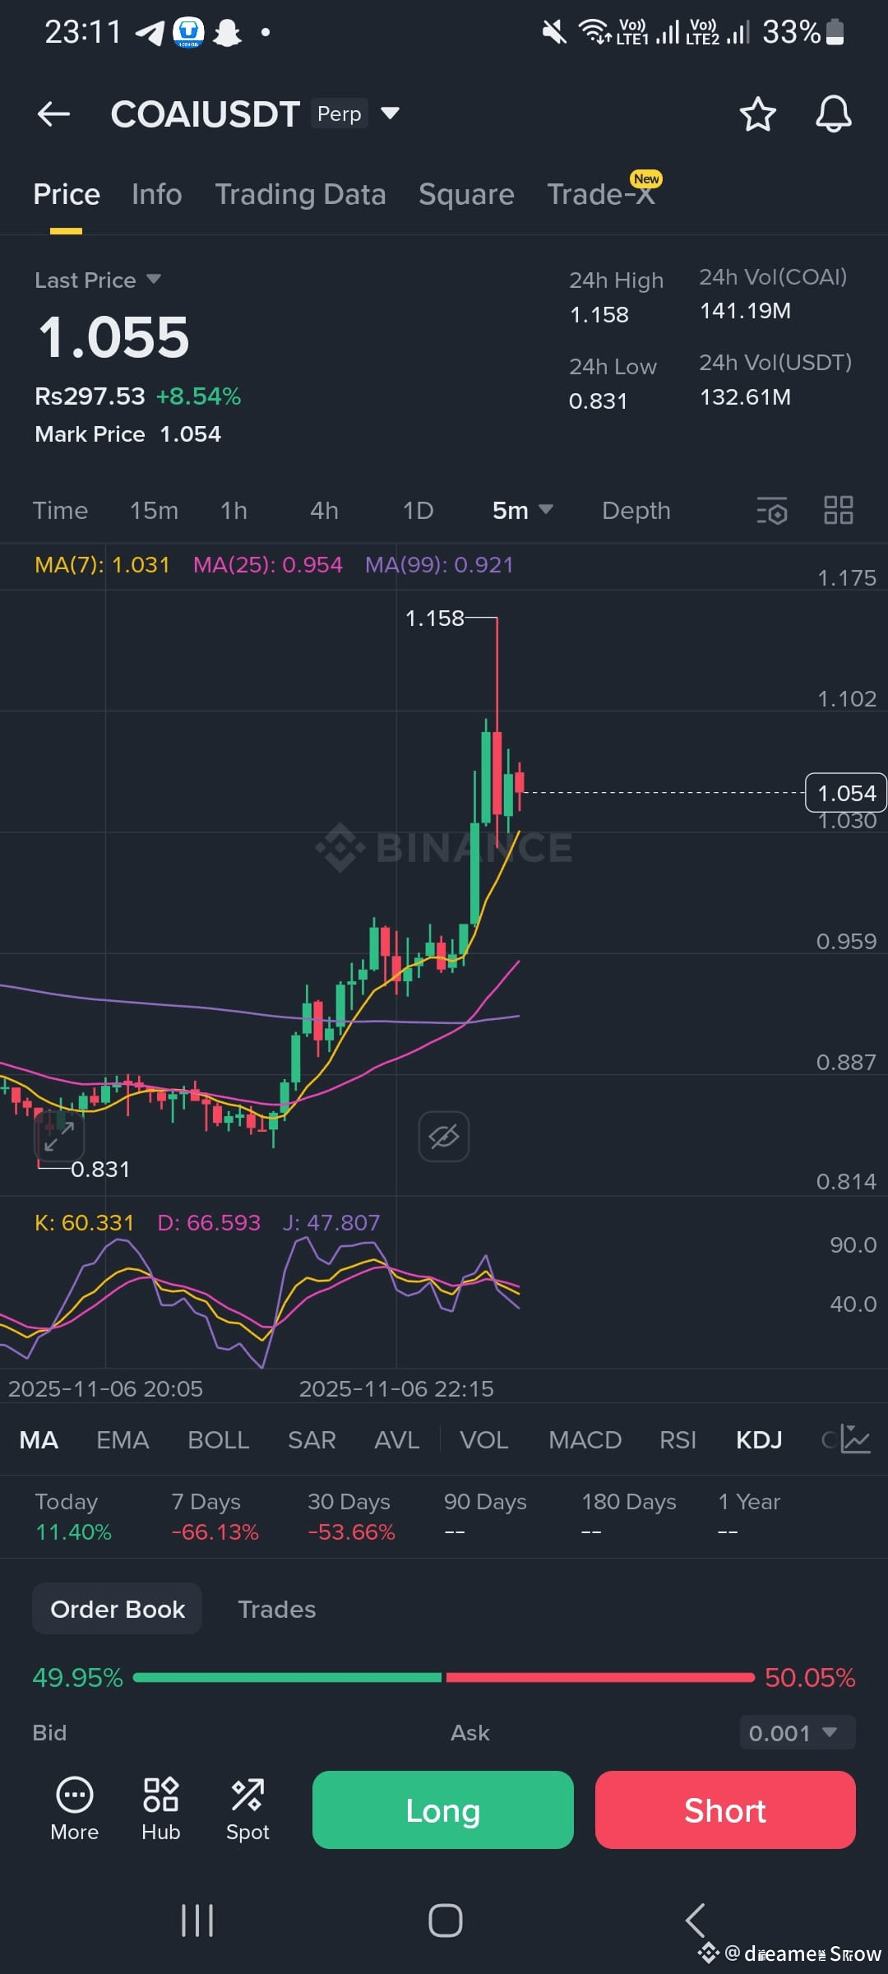Toggle the BOLL indicator
888x1974 pixels.
(x=218, y=1439)
